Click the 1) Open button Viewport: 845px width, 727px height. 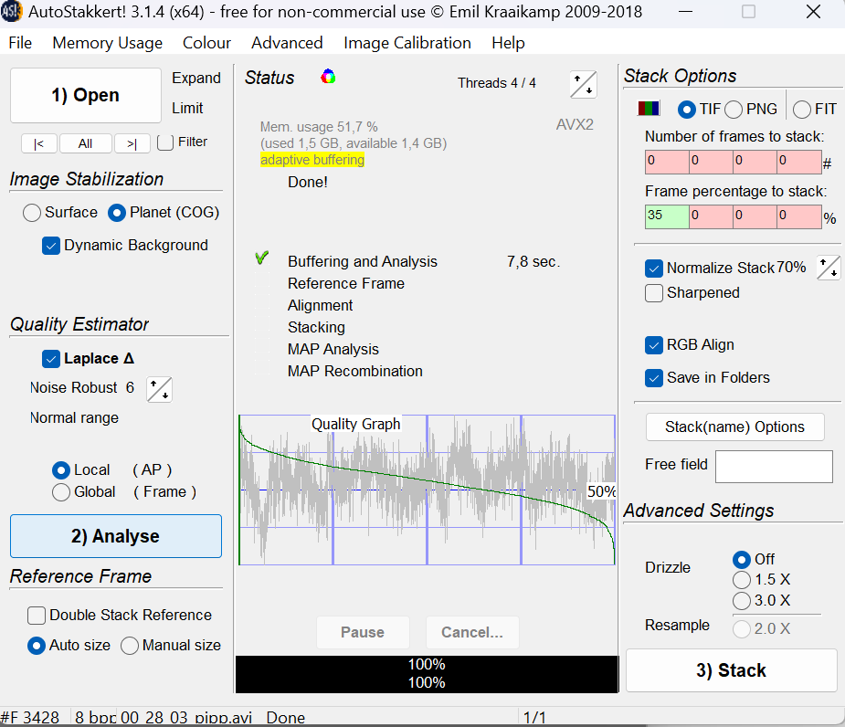[x=86, y=95]
